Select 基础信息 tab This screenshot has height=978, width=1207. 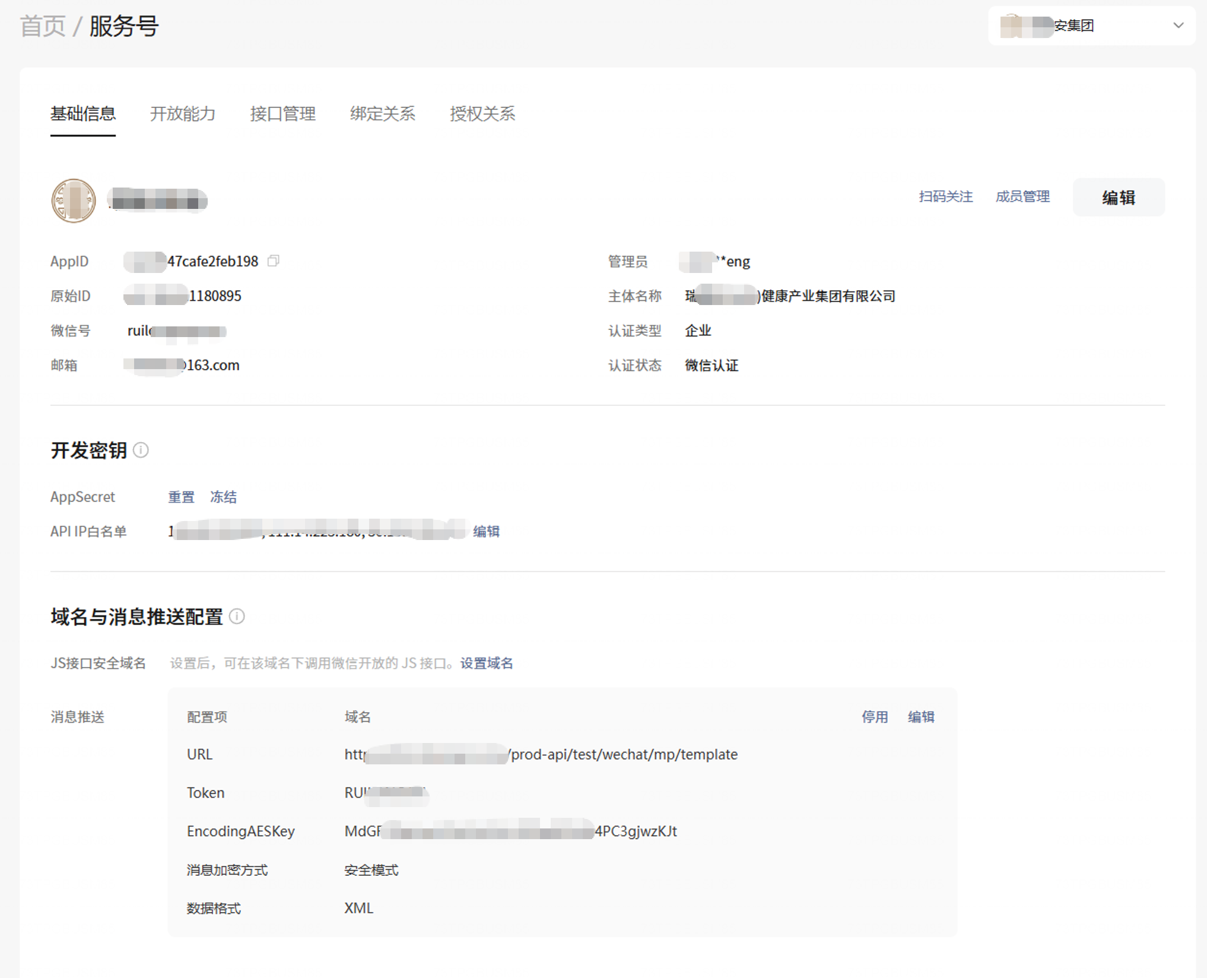click(x=82, y=113)
